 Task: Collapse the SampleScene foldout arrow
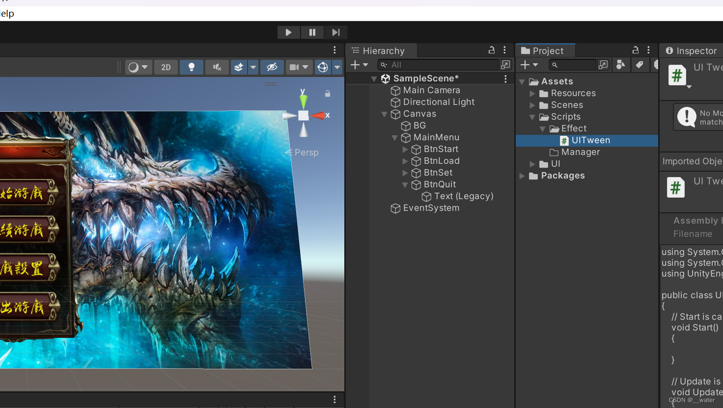[x=374, y=78]
